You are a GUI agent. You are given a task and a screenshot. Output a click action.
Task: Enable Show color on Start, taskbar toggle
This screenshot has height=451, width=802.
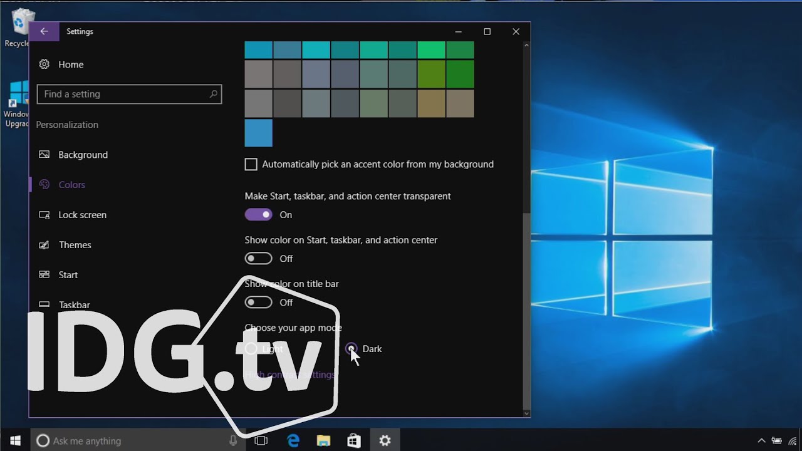258,258
